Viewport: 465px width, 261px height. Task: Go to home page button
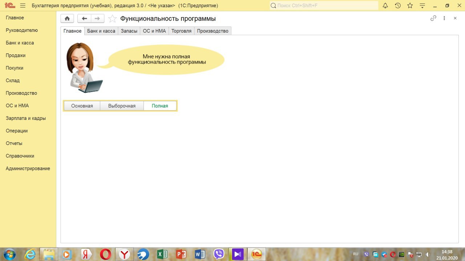[x=67, y=18]
